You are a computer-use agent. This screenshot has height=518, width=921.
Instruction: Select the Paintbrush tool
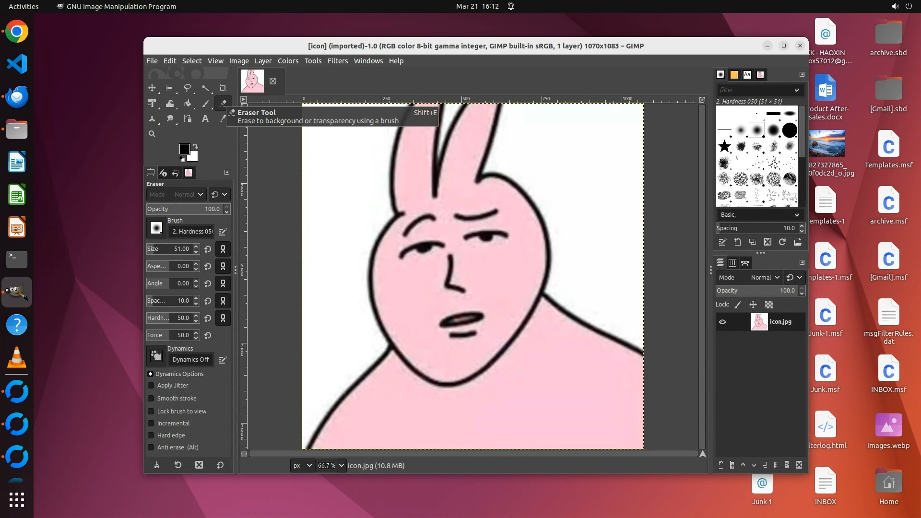click(205, 103)
